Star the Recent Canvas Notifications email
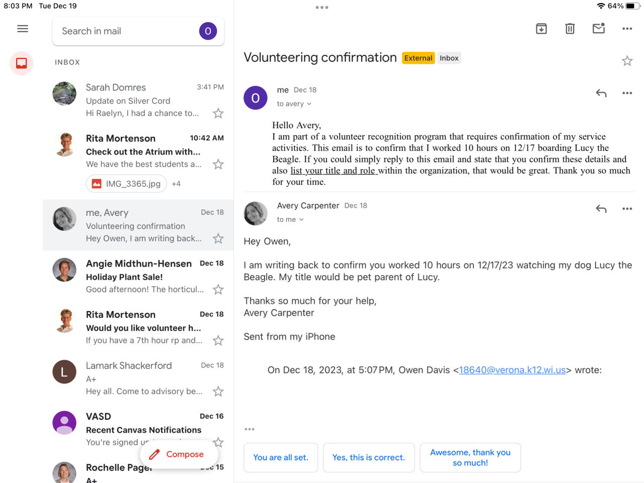This screenshot has height=483, width=644. pyautogui.click(x=218, y=442)
